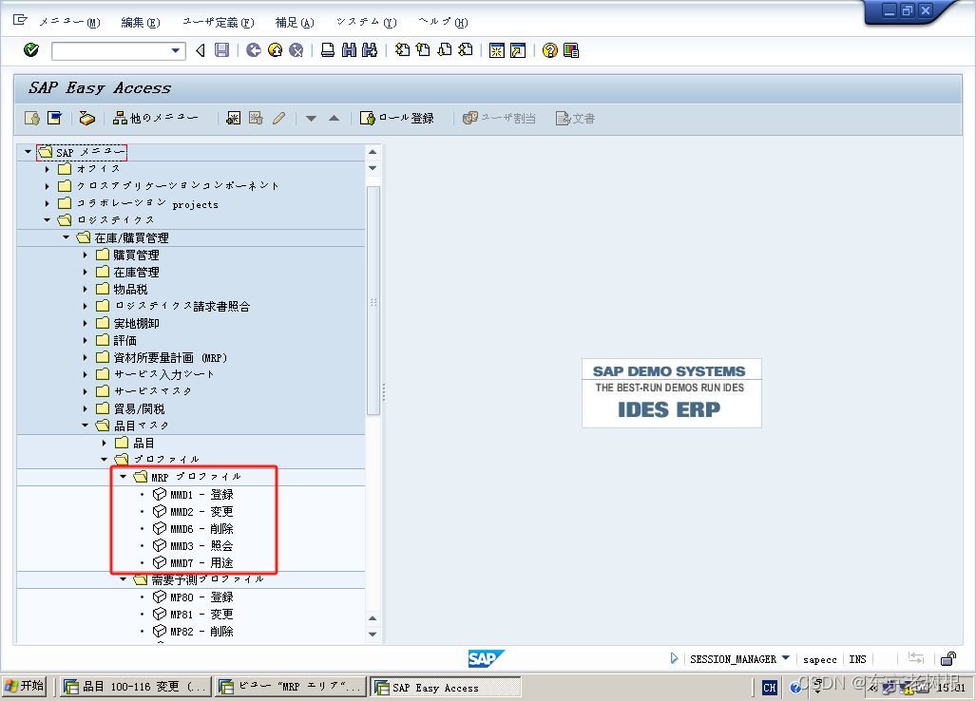Image resolution: width=976 pixels, height=701 pixels.
Task: Click the ユーザ割当 button
Action: tap(499, 118)
